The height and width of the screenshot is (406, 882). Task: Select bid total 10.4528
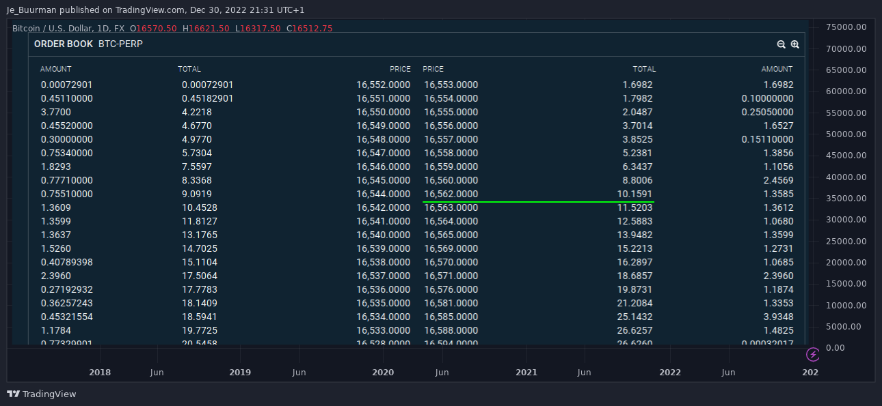coord(200,207)
